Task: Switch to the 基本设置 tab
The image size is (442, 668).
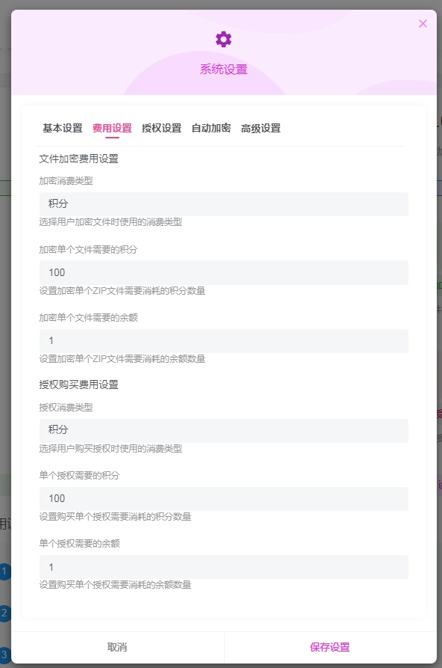Action: 63,128
